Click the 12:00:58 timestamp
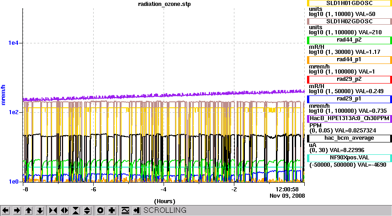 [287, 189]
